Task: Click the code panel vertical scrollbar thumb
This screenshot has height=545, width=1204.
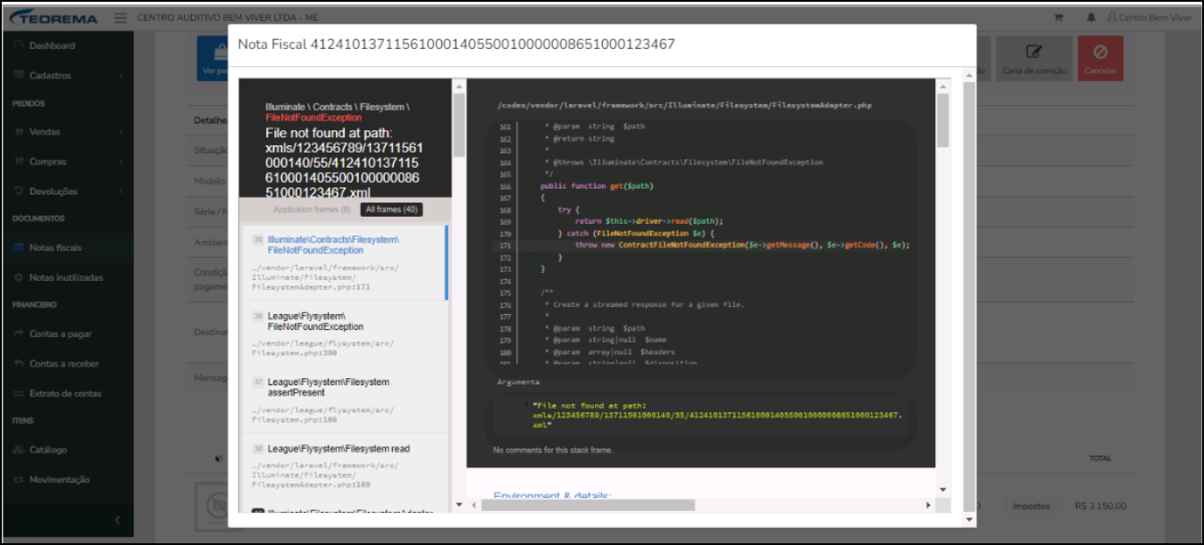Action: pyautogui.click(x=943, y=120)
